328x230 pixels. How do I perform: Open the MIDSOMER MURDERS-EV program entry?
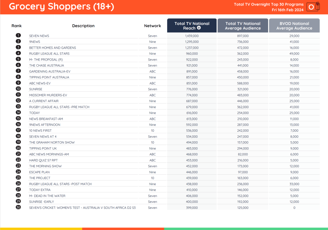point(48,95)
